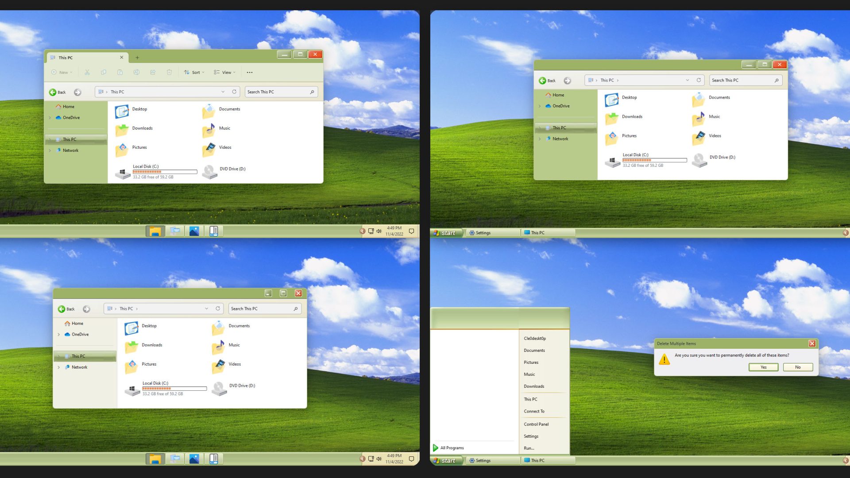Expand the Network item in the navigation pane
This screenshot has width=850, height=478.
[50, 150]
